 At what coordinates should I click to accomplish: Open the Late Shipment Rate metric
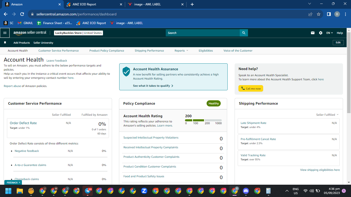pyautogui.click(x=253, y=123)
